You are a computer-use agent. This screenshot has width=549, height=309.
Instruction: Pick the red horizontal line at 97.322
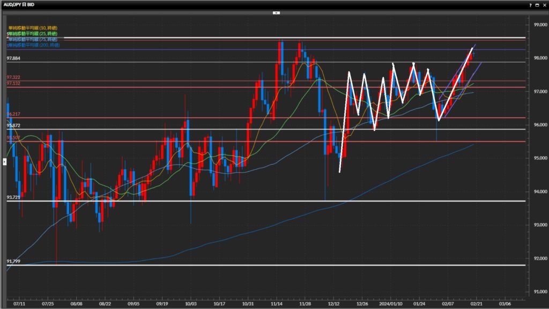161,81
